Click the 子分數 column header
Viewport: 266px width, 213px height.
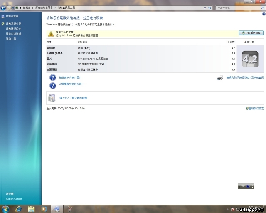click(231, 42)
